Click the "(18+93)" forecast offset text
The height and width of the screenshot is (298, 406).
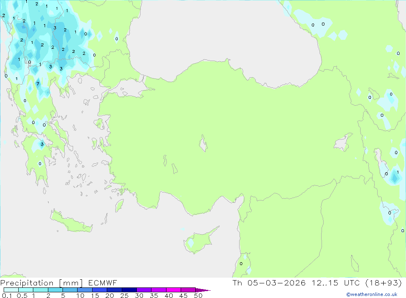(x=384, y=283)
